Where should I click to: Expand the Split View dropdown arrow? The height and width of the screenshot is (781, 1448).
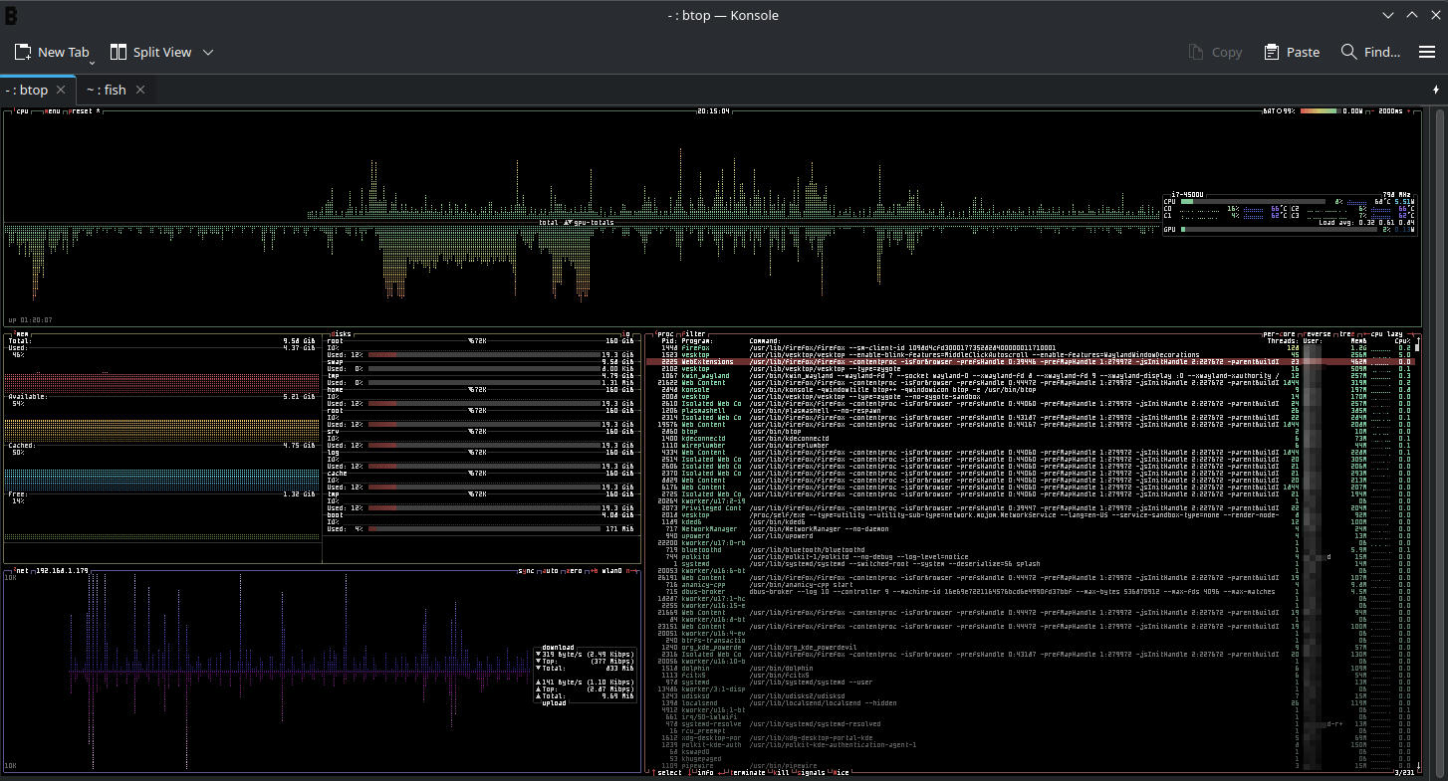(208, 52)
